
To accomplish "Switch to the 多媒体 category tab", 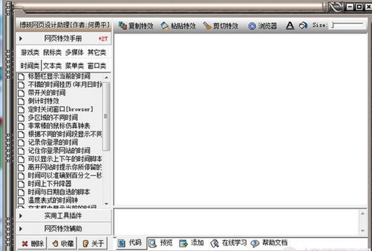I will (74, 52).
